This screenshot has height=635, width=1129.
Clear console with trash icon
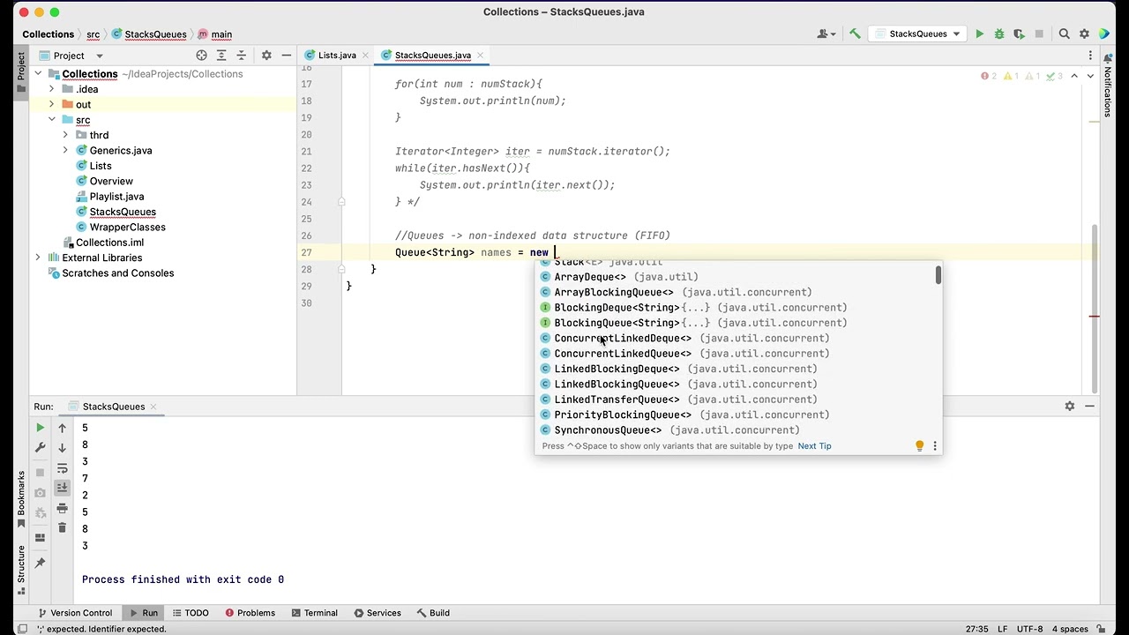62,528
